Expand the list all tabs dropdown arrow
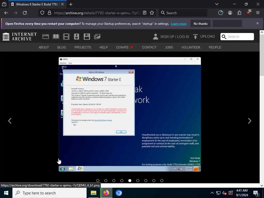 point(217,4)
